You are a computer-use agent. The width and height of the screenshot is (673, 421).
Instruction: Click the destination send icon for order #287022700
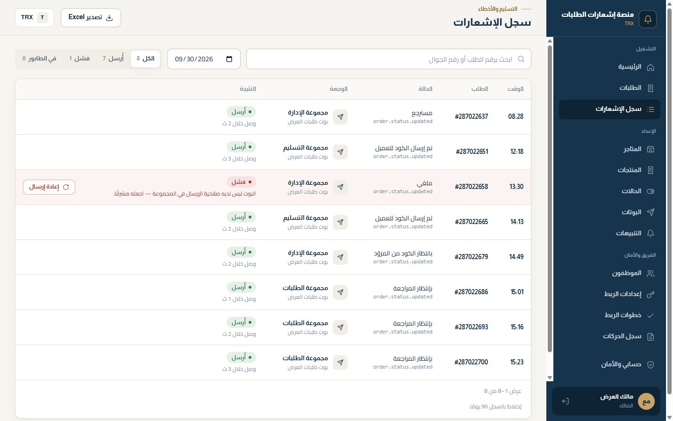click(340, 363)
